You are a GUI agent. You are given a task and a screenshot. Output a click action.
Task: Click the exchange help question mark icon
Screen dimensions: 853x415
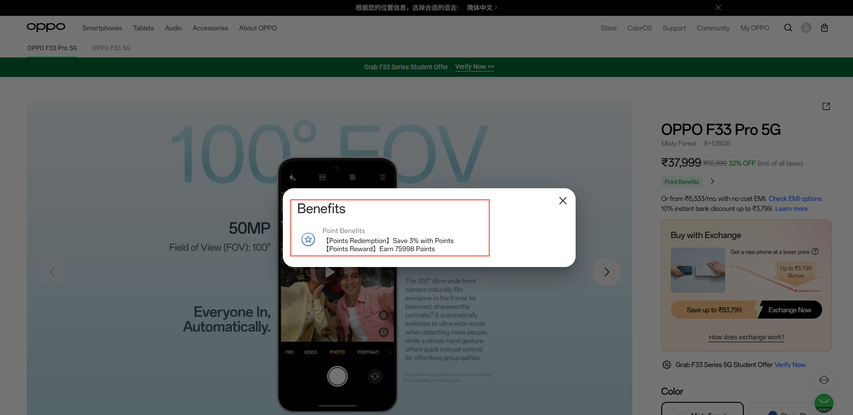tap(815, 252)
